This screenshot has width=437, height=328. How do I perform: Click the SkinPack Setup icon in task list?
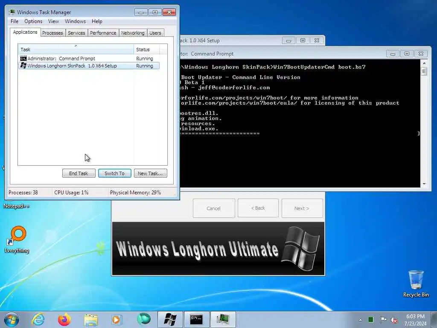tap(23, 65)
